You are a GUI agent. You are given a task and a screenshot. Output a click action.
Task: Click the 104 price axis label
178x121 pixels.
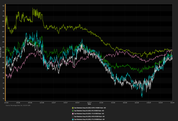(3, 47)
